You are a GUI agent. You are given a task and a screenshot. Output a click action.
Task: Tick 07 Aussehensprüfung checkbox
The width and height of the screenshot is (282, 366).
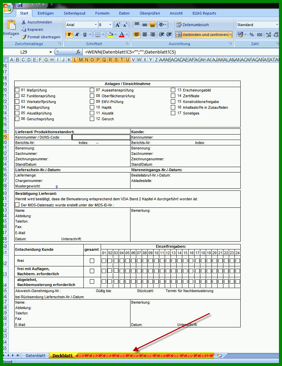(x=92, y=90)
